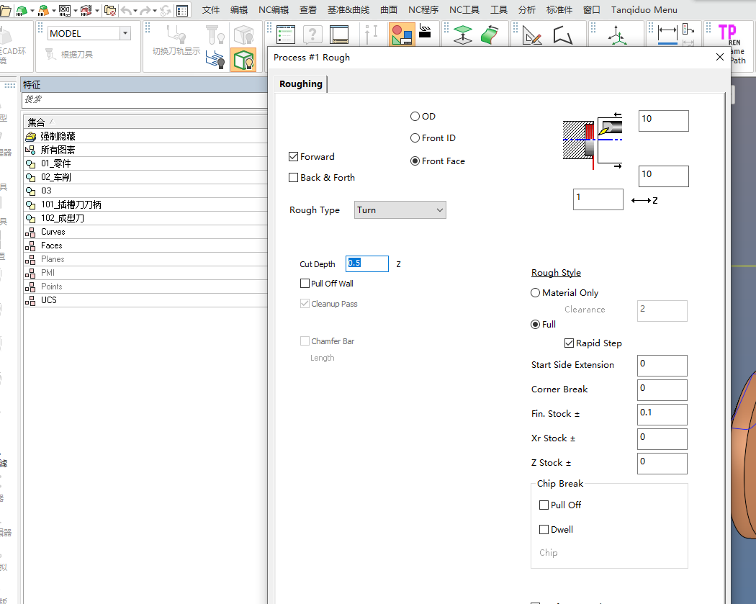The image size is (756, 604).
Task: Click the Start Side Extension input field
Action: [x=662, y=366]
